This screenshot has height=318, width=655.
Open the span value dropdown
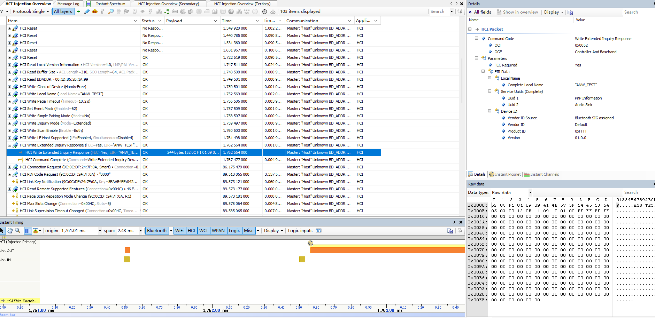click(140, 231)
